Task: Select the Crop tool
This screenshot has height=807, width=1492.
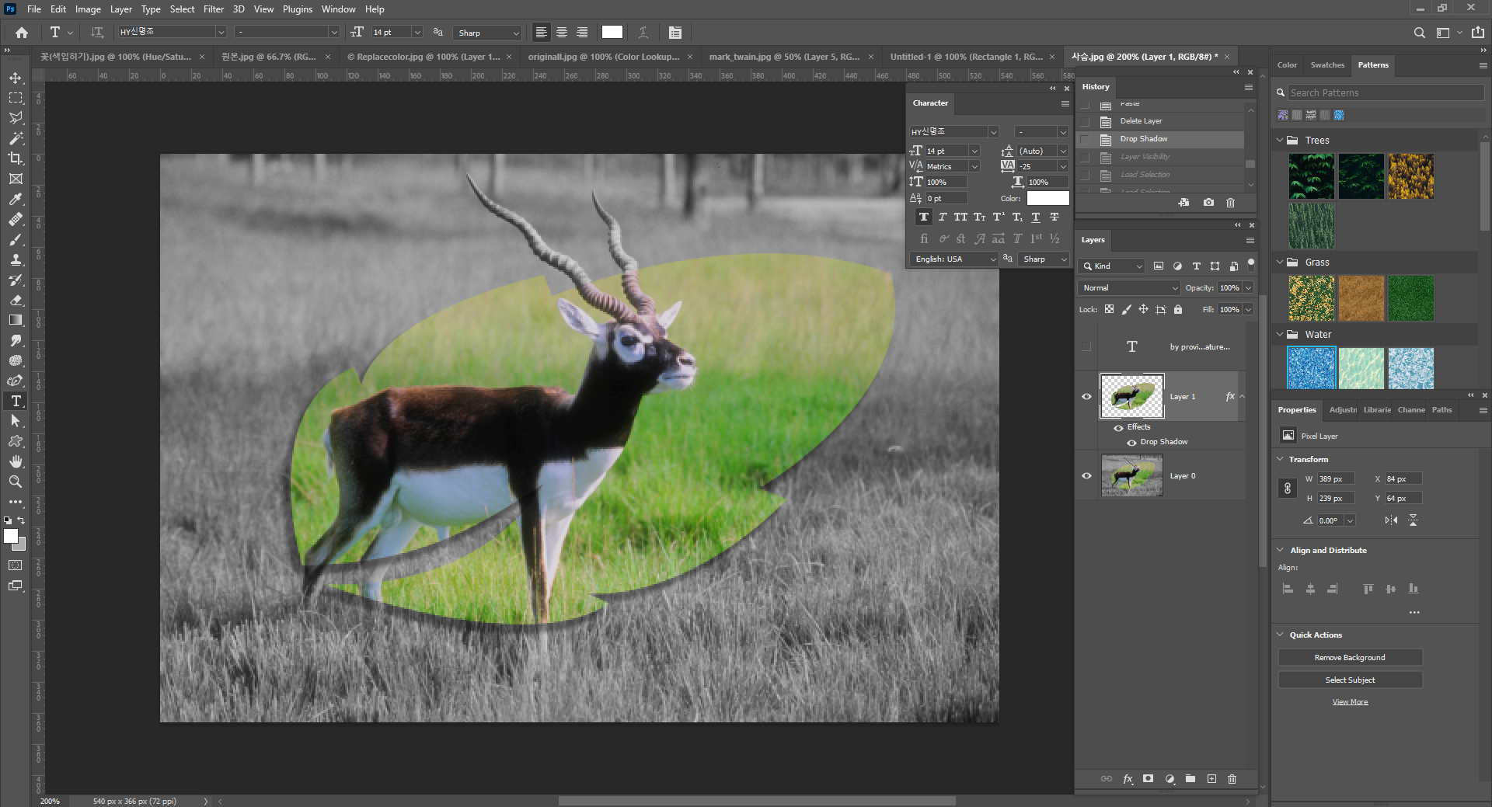Action: pos(16,158)
